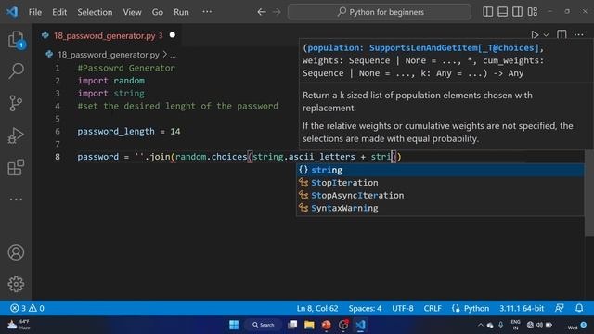This screenshot has width=594, height=334.
Task: Open the View menu
Action: coord(132,12)
